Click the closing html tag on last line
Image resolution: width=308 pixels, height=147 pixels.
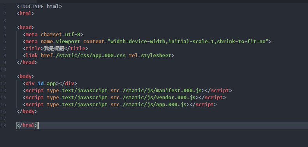coord(27,125)
